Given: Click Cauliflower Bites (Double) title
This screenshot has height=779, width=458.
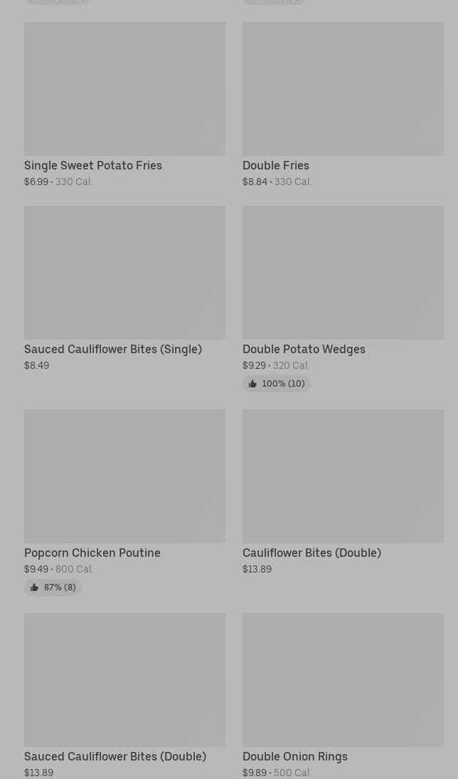Looking at the screenshot, I should pos(311,553).
